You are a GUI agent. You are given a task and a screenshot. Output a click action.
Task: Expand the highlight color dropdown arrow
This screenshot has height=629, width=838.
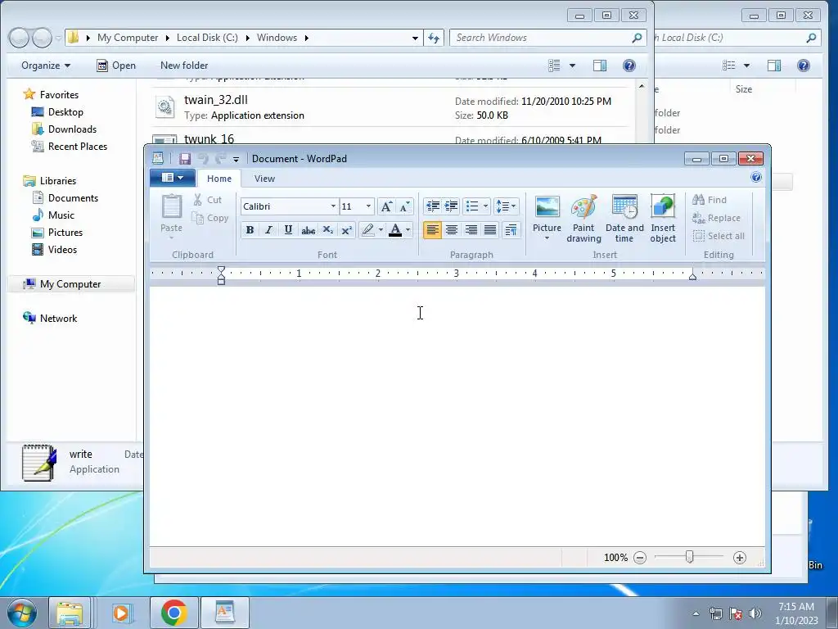381,230
